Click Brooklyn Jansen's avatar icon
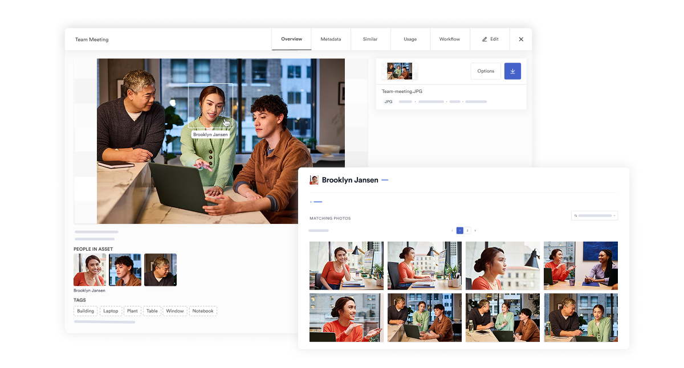684x368 pixels. [x=314, y=179]
